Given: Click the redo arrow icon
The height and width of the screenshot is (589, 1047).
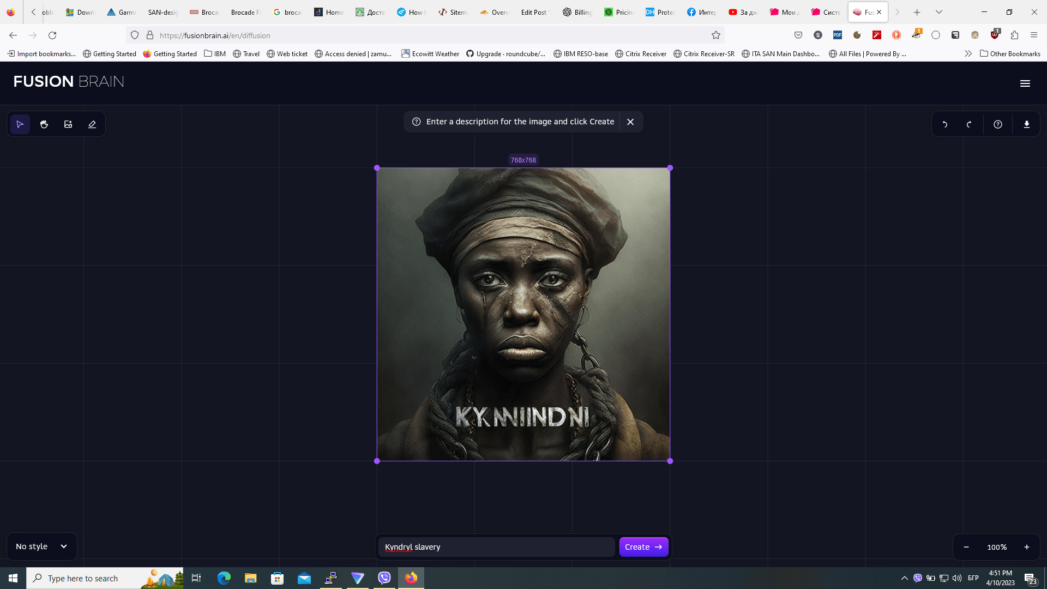Looking at the screenshot, I should (969, 124).
